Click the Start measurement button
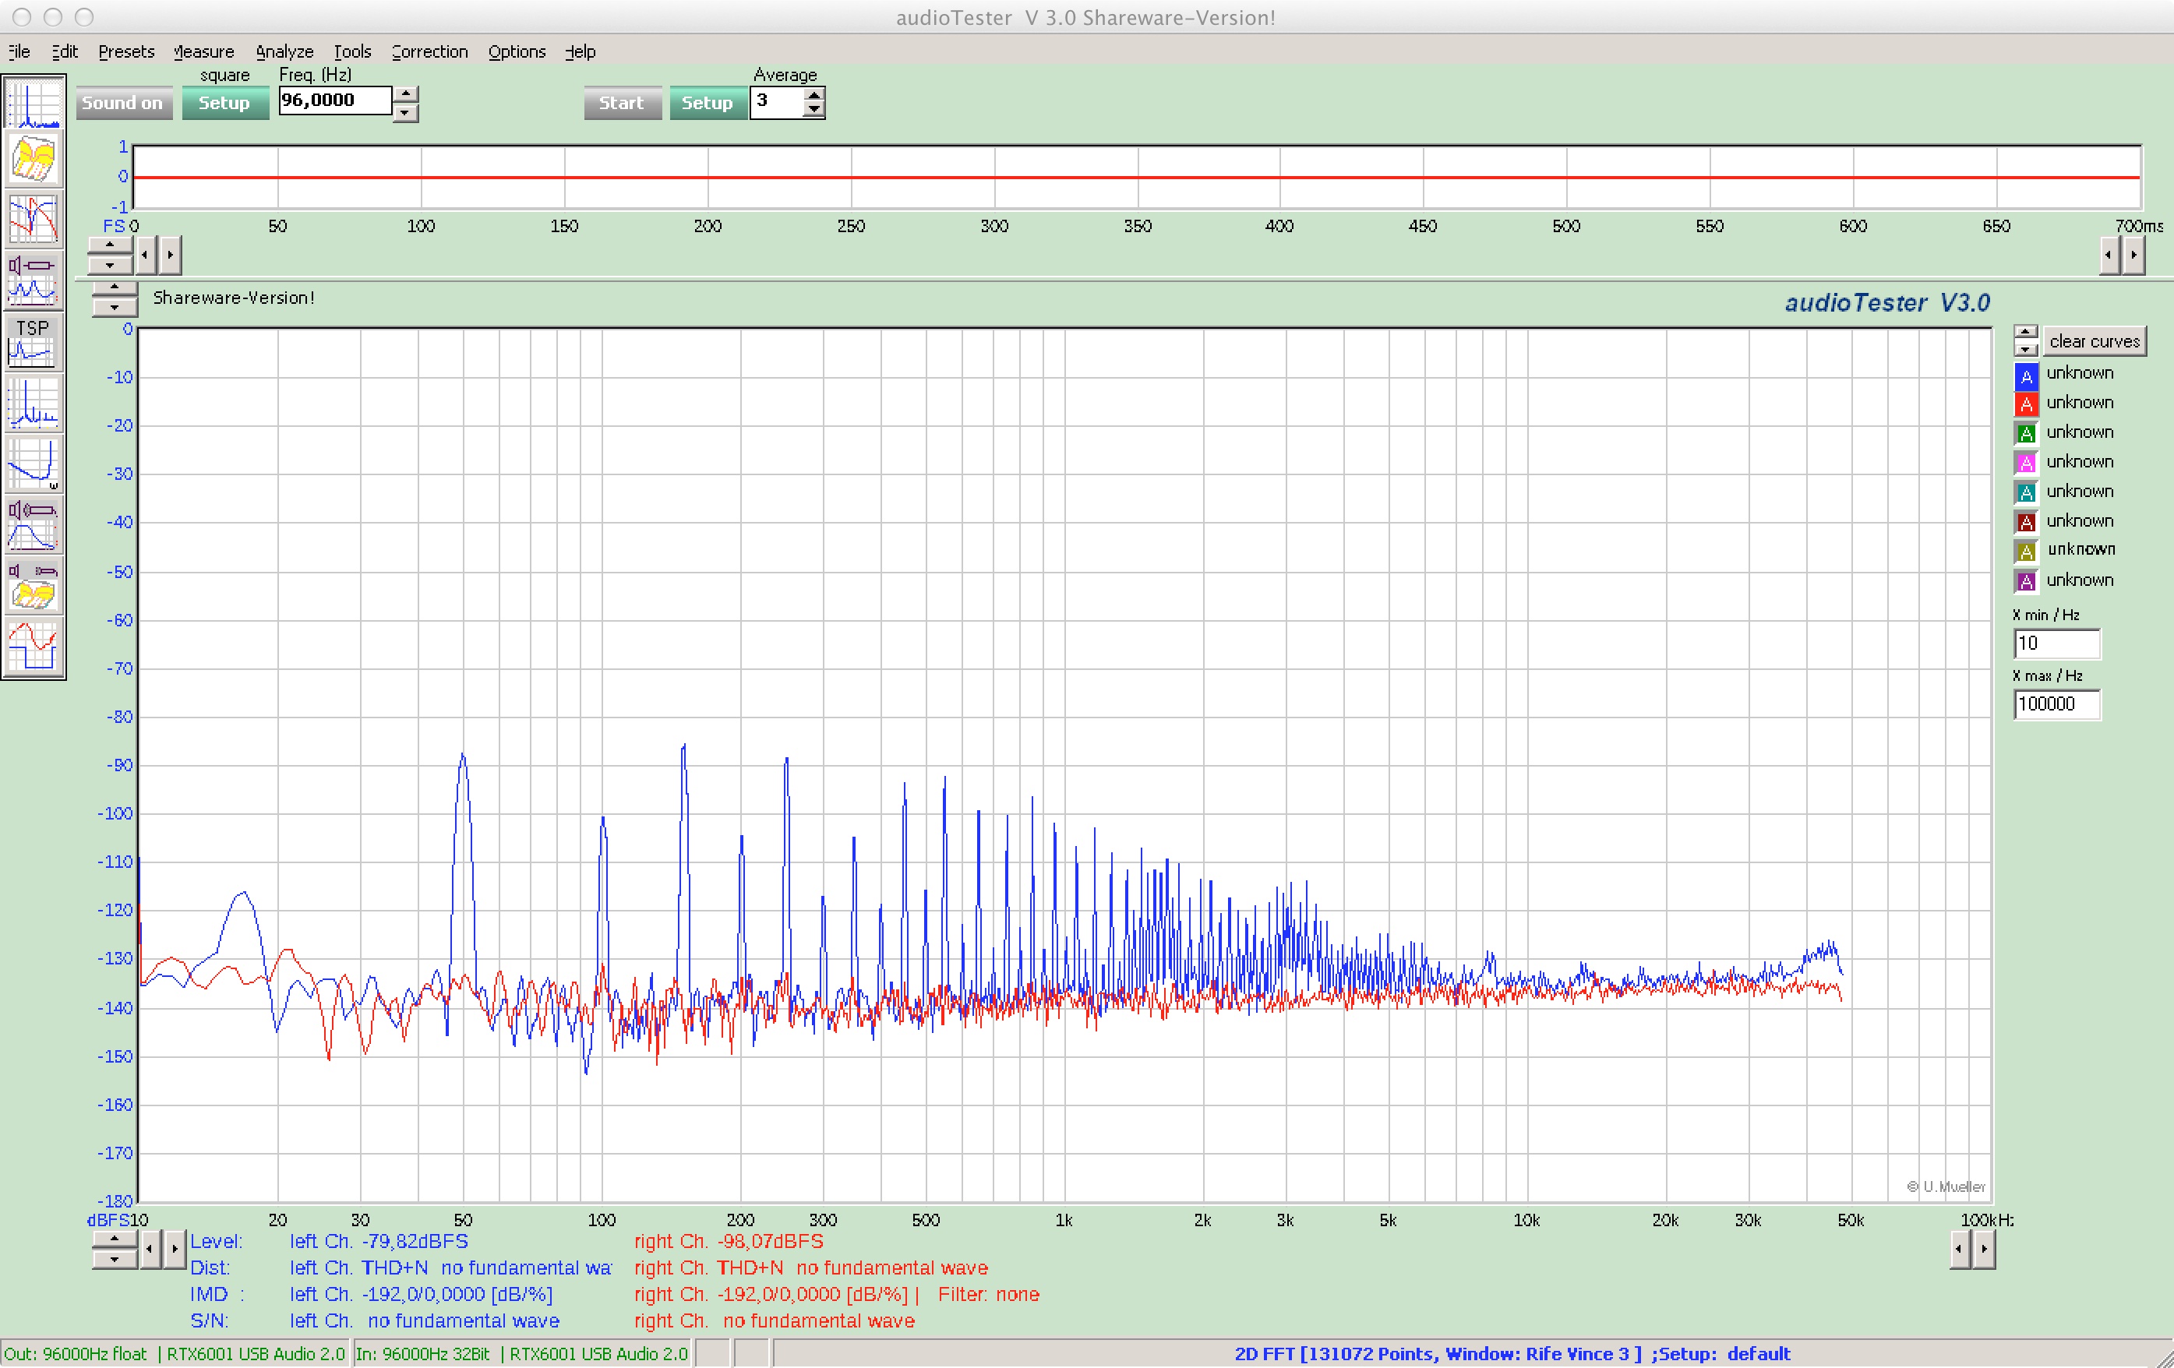The image size is (2174, 1368). pos(622,103)
